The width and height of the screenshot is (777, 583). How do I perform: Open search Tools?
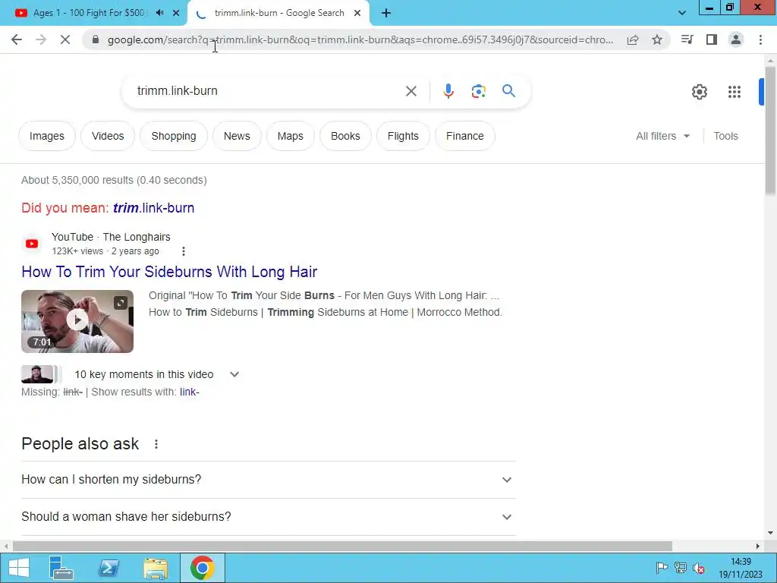[725, 136]
